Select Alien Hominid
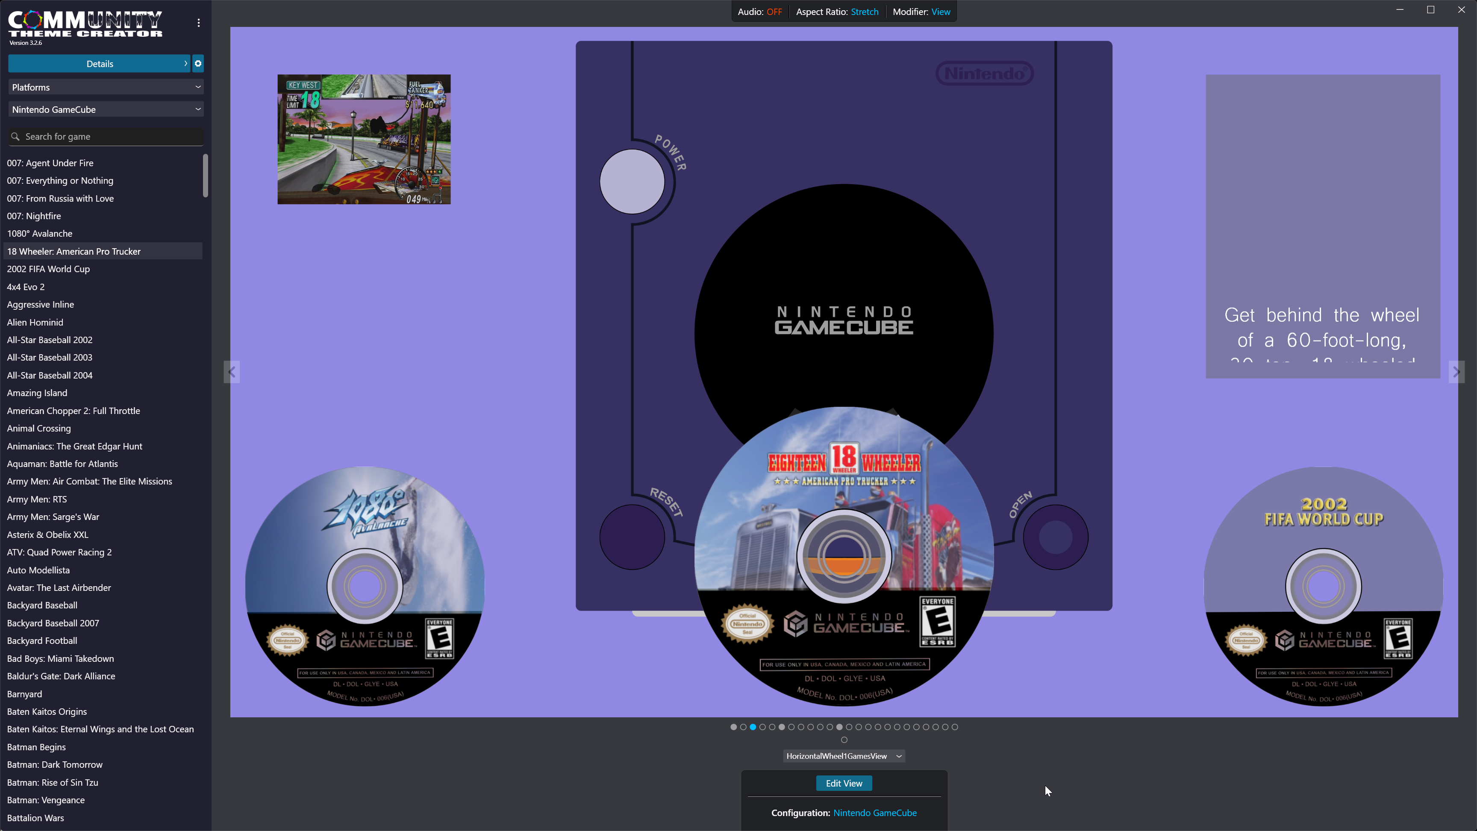1477x831 pixels. click(35, 322)
